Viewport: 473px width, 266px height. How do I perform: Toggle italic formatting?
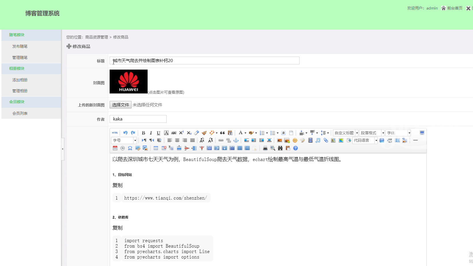tap(151, 133)
